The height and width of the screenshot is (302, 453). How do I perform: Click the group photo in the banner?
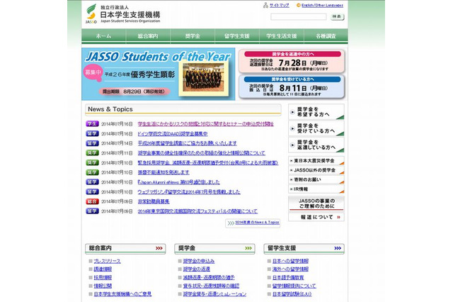[x=203, y=78]
